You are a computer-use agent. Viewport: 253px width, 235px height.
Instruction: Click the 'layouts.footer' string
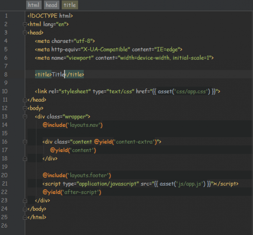[x=88, y=175]
